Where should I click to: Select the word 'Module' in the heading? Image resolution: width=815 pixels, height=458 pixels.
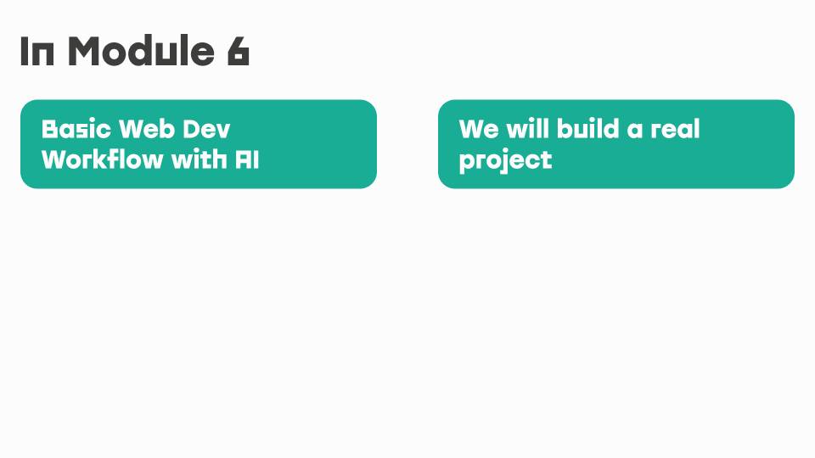click(x=142, y=51)
